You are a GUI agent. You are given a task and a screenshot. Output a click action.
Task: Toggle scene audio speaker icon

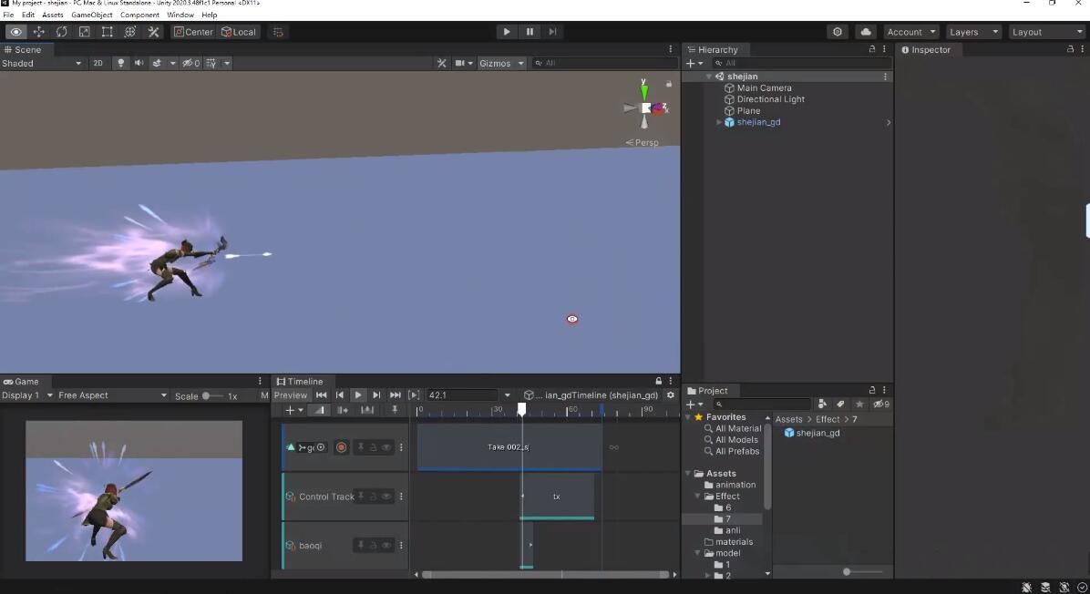coord(139,63)
